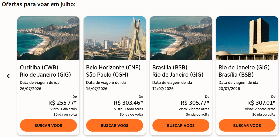The image size is (280, 137).
Task: Click the previous offers carousel arrow
Action: 8,76
